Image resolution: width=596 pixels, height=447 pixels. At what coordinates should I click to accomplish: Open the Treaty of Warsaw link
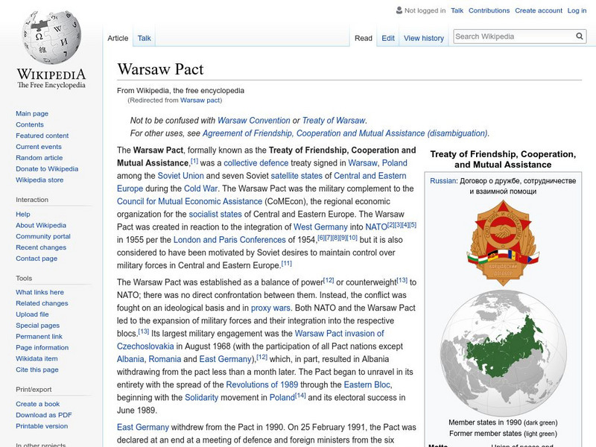click(333, 121)
